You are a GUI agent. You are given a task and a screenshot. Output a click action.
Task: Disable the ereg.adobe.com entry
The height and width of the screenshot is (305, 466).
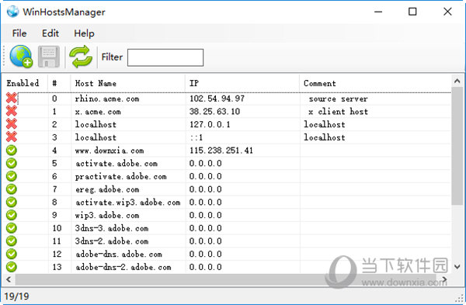[12, 189]
